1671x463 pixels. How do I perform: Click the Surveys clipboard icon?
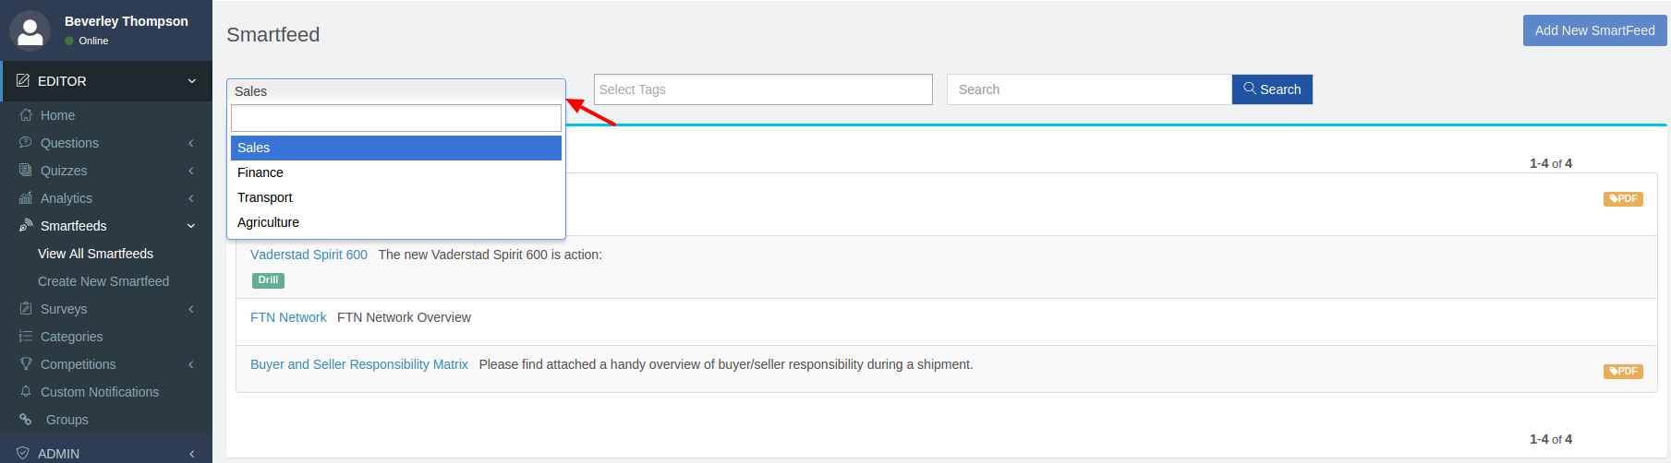tap(26, 309)
